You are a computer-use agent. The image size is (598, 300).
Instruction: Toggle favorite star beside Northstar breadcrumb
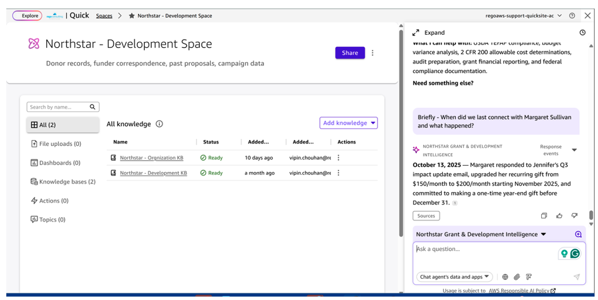(x=132, y=16)
